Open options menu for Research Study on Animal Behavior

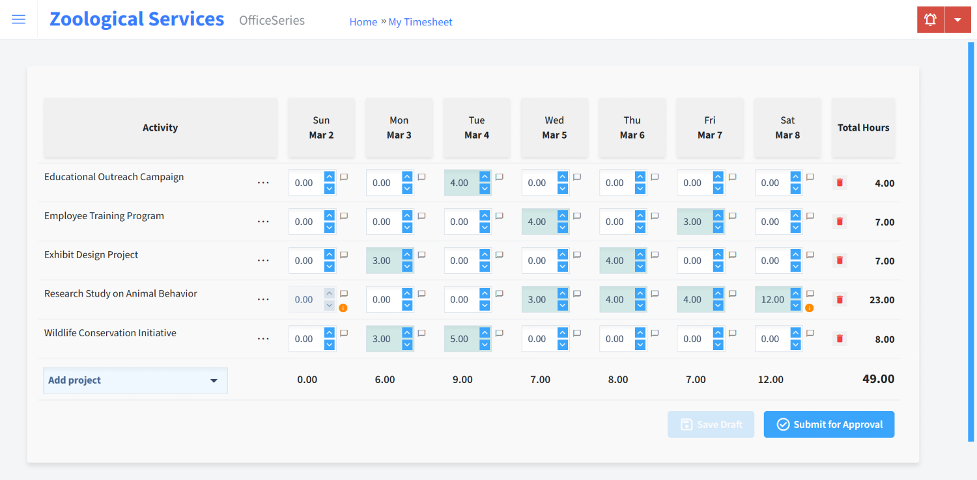pyautogui.click(x=263, y=299)
